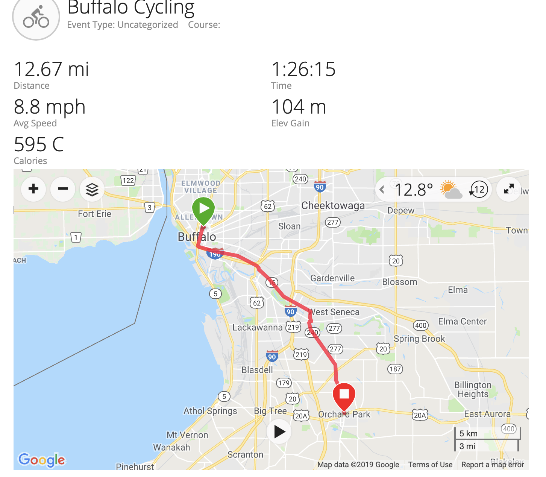
Task: Click Report a map error
Action: coord(492,465)
